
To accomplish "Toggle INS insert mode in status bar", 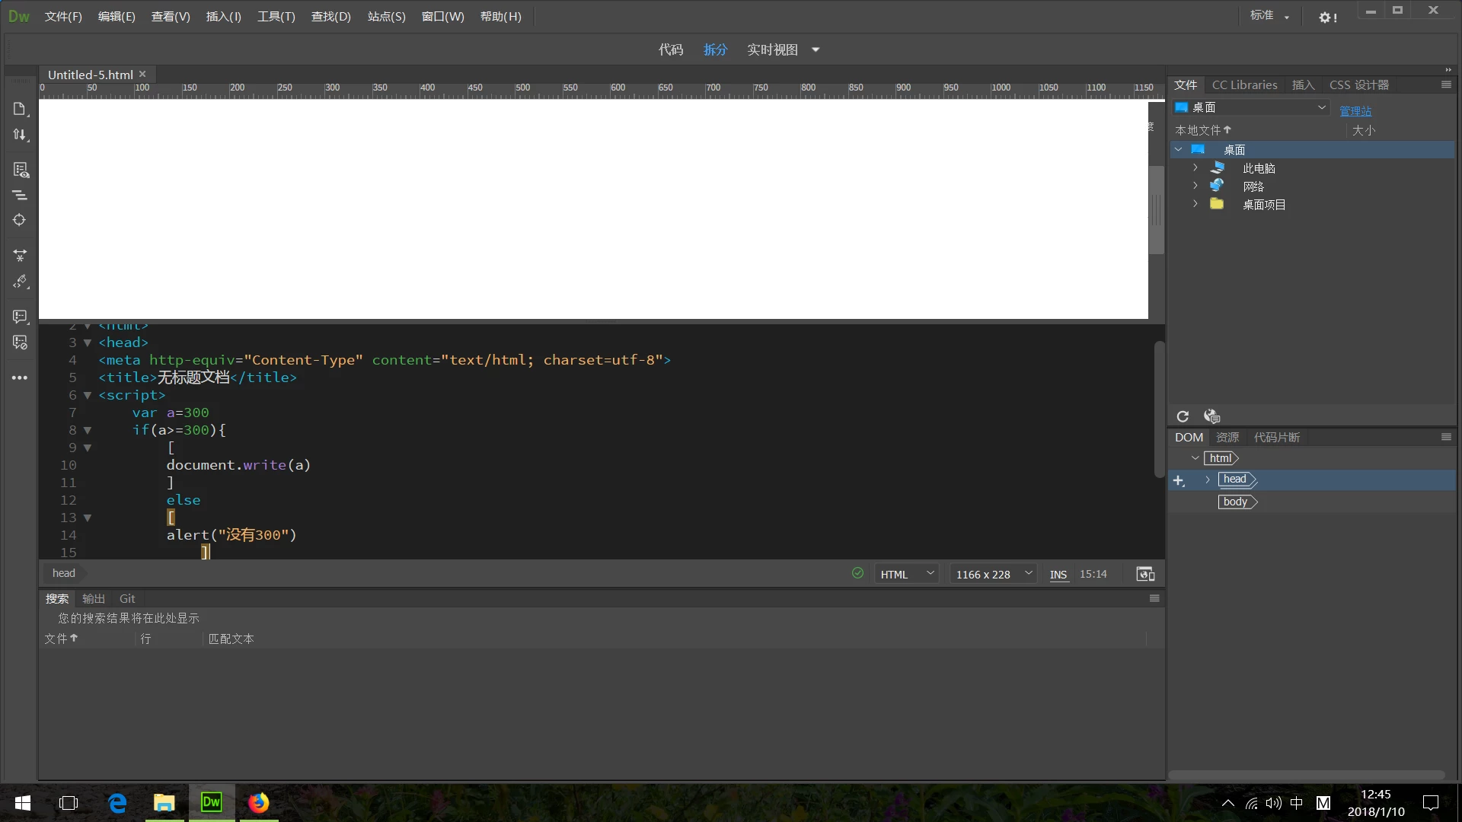I will tap(1058, 575).
